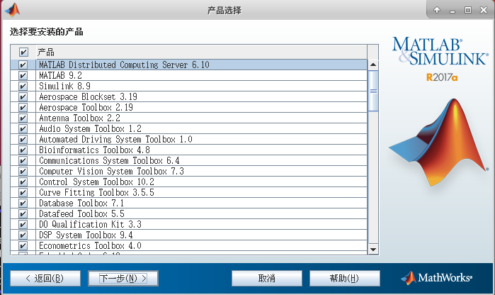The height and width of the screenshot is (295, 495).
Task: Click the scrollbar down arrow
Action: [373, 250]
